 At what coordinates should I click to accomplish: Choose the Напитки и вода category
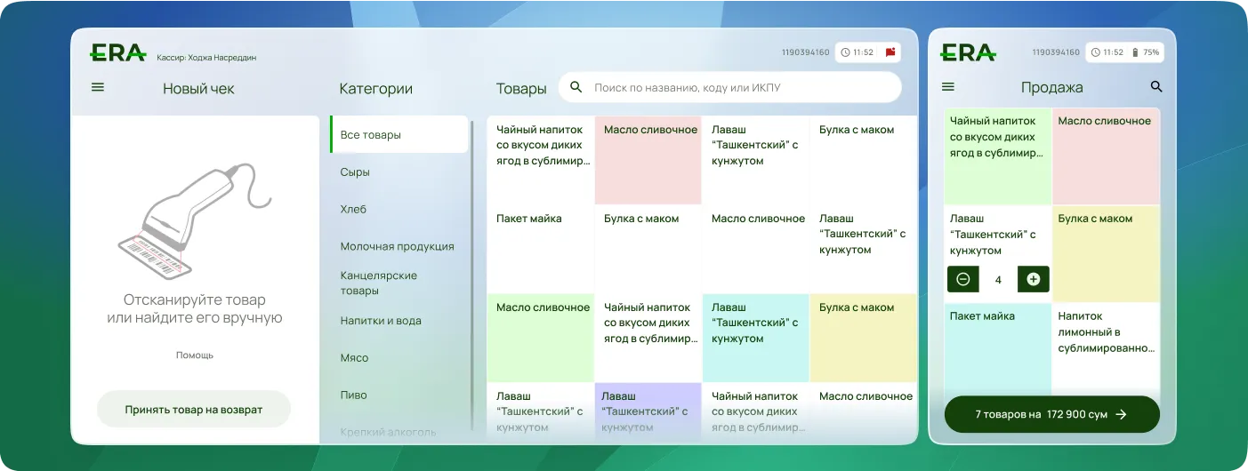tap(381, 321)
